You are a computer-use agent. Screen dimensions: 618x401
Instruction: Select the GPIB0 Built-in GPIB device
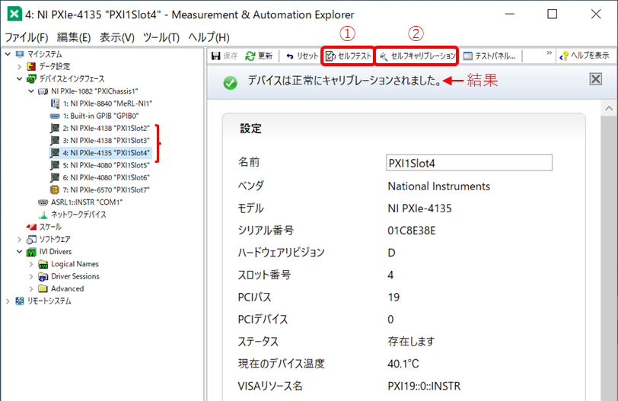point(99,116)
